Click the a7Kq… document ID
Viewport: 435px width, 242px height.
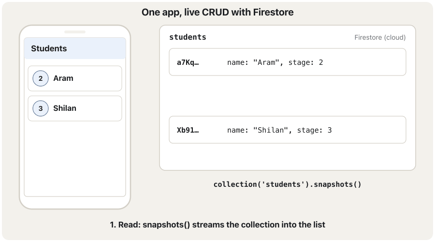click(188, 62)
